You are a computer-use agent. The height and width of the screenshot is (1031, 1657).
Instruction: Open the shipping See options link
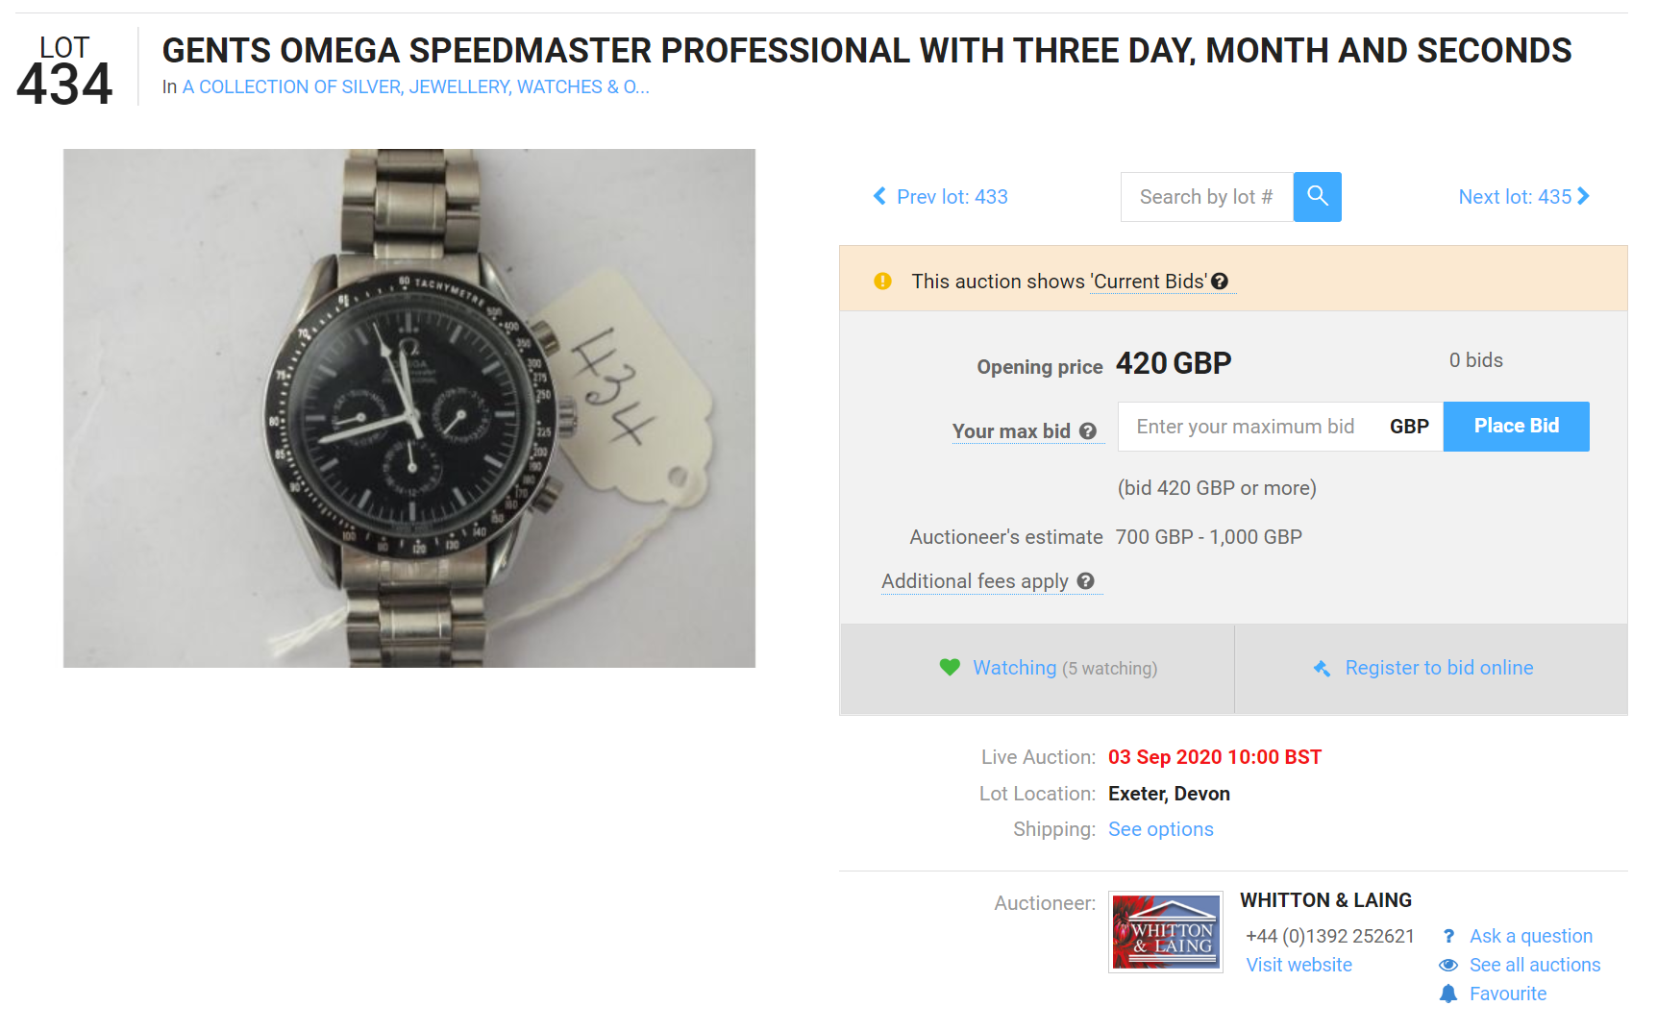tap(1160, 829)
